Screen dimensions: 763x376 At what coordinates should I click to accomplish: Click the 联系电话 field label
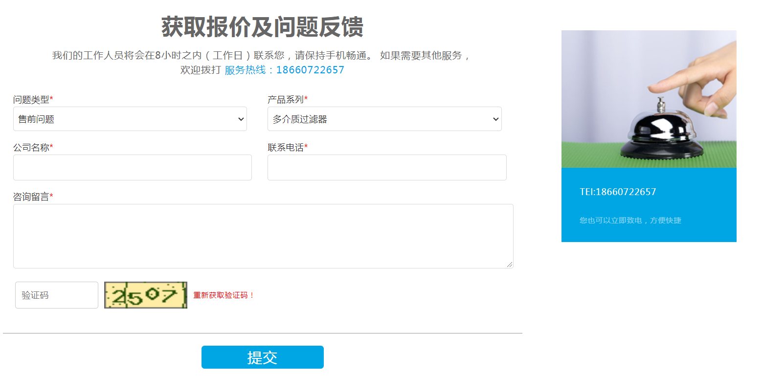[286, 147]
